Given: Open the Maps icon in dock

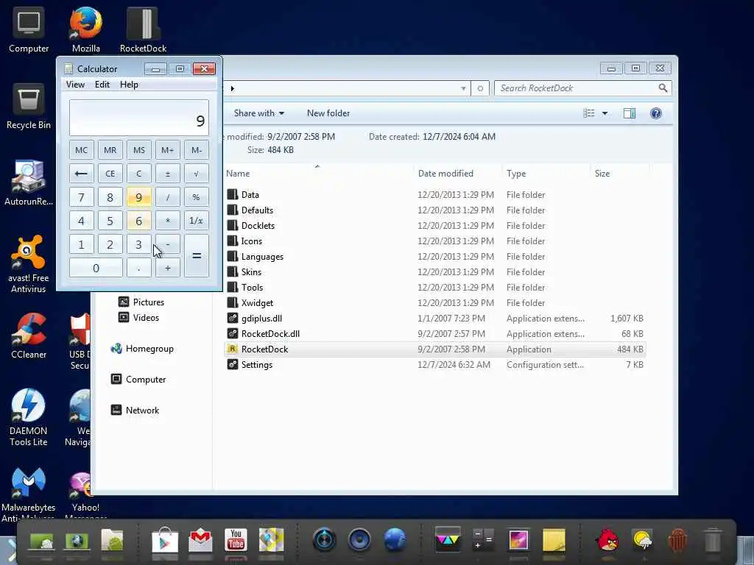Looking at the screenshot, I should 271,540.
